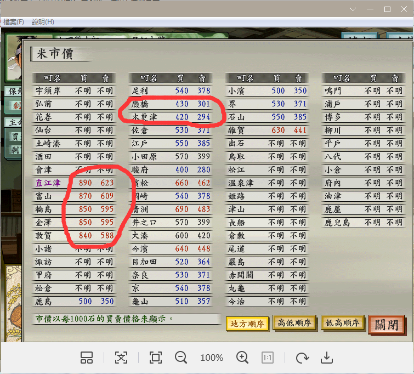Select the 井之口 town name

click(x=144, y=223)
